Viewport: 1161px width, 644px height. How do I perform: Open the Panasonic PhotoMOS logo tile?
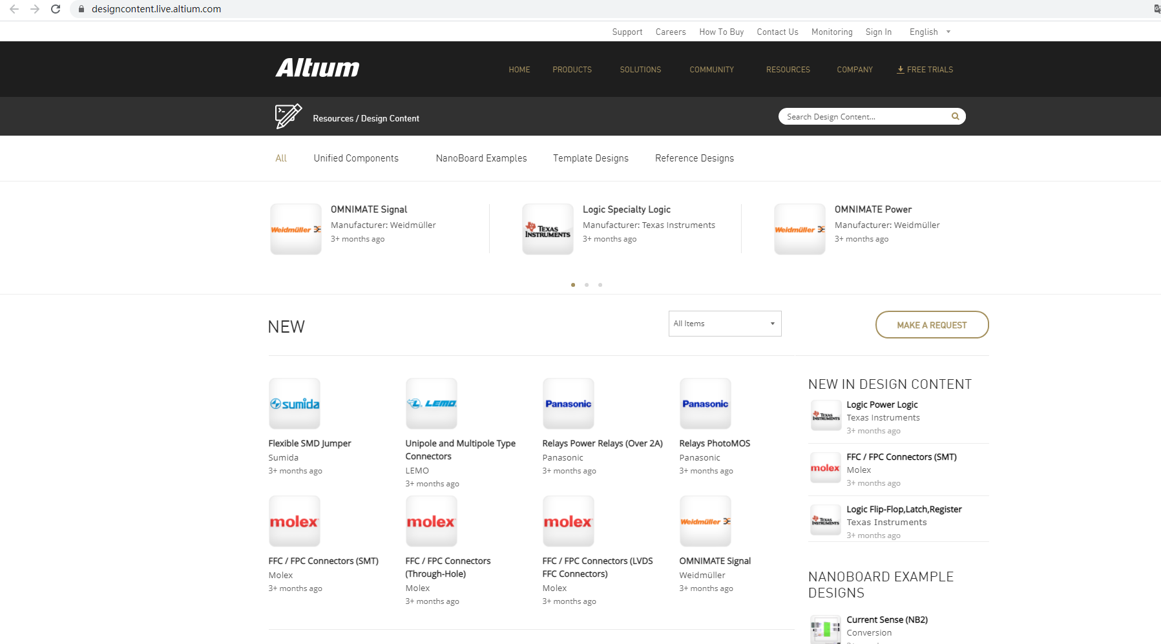(706, 404)
